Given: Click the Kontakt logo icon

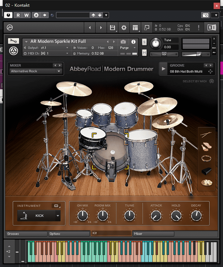Looking at the screenshot, I should [10, 27].
